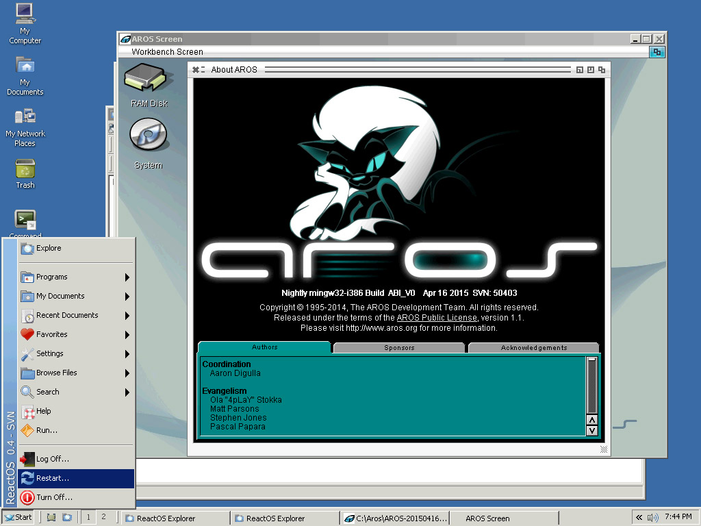
Task: Open Help from the Start menu
Action: tap(77, 412)
